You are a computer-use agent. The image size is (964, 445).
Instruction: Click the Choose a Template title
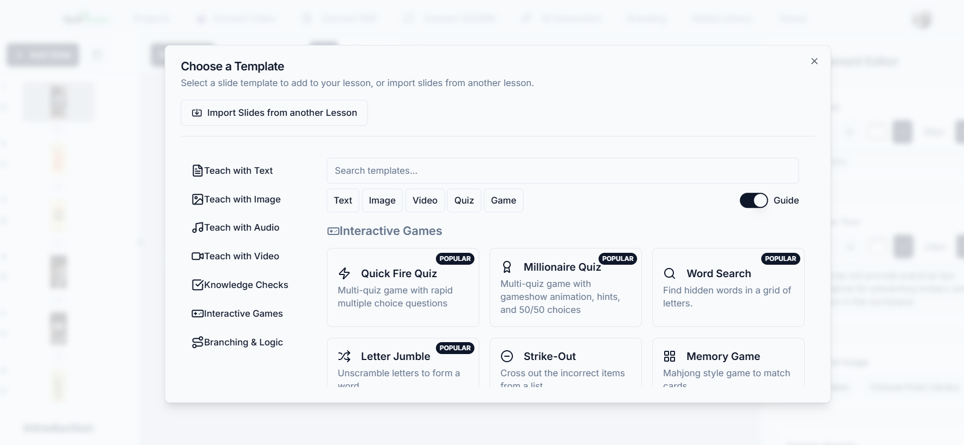tap(233, 66)
